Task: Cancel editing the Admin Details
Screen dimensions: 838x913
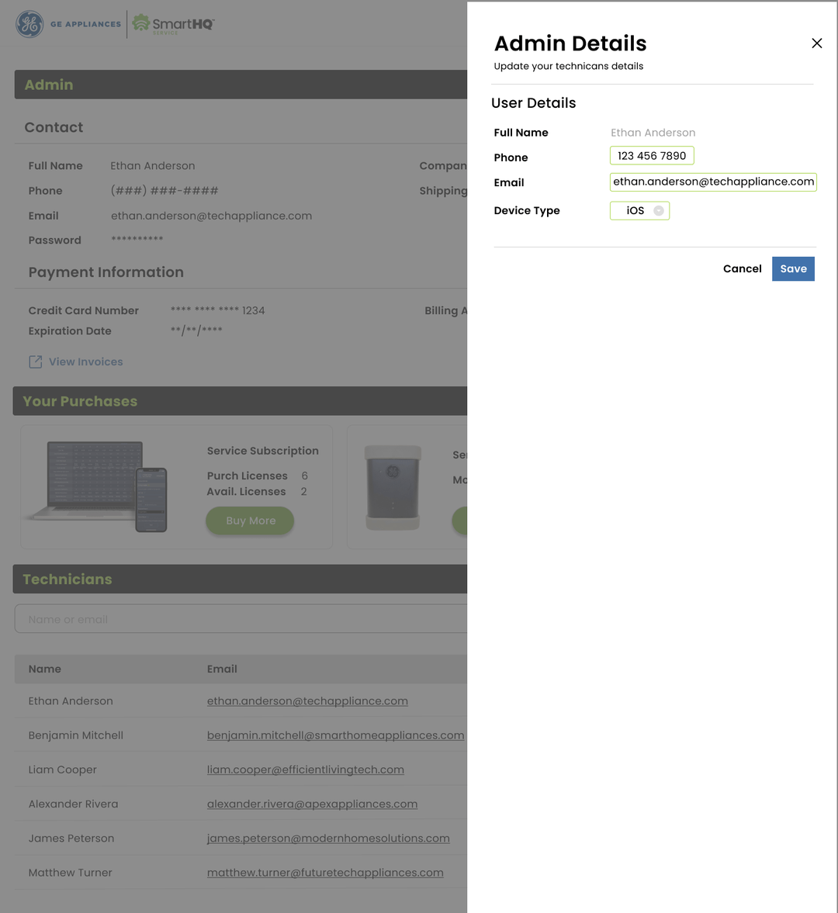Action: (x=742, y=268)
